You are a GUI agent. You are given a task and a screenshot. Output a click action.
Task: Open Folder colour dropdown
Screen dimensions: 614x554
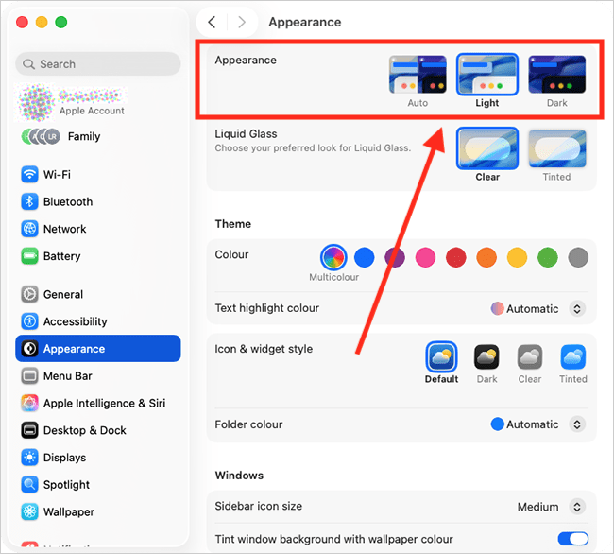click(576, 424)
